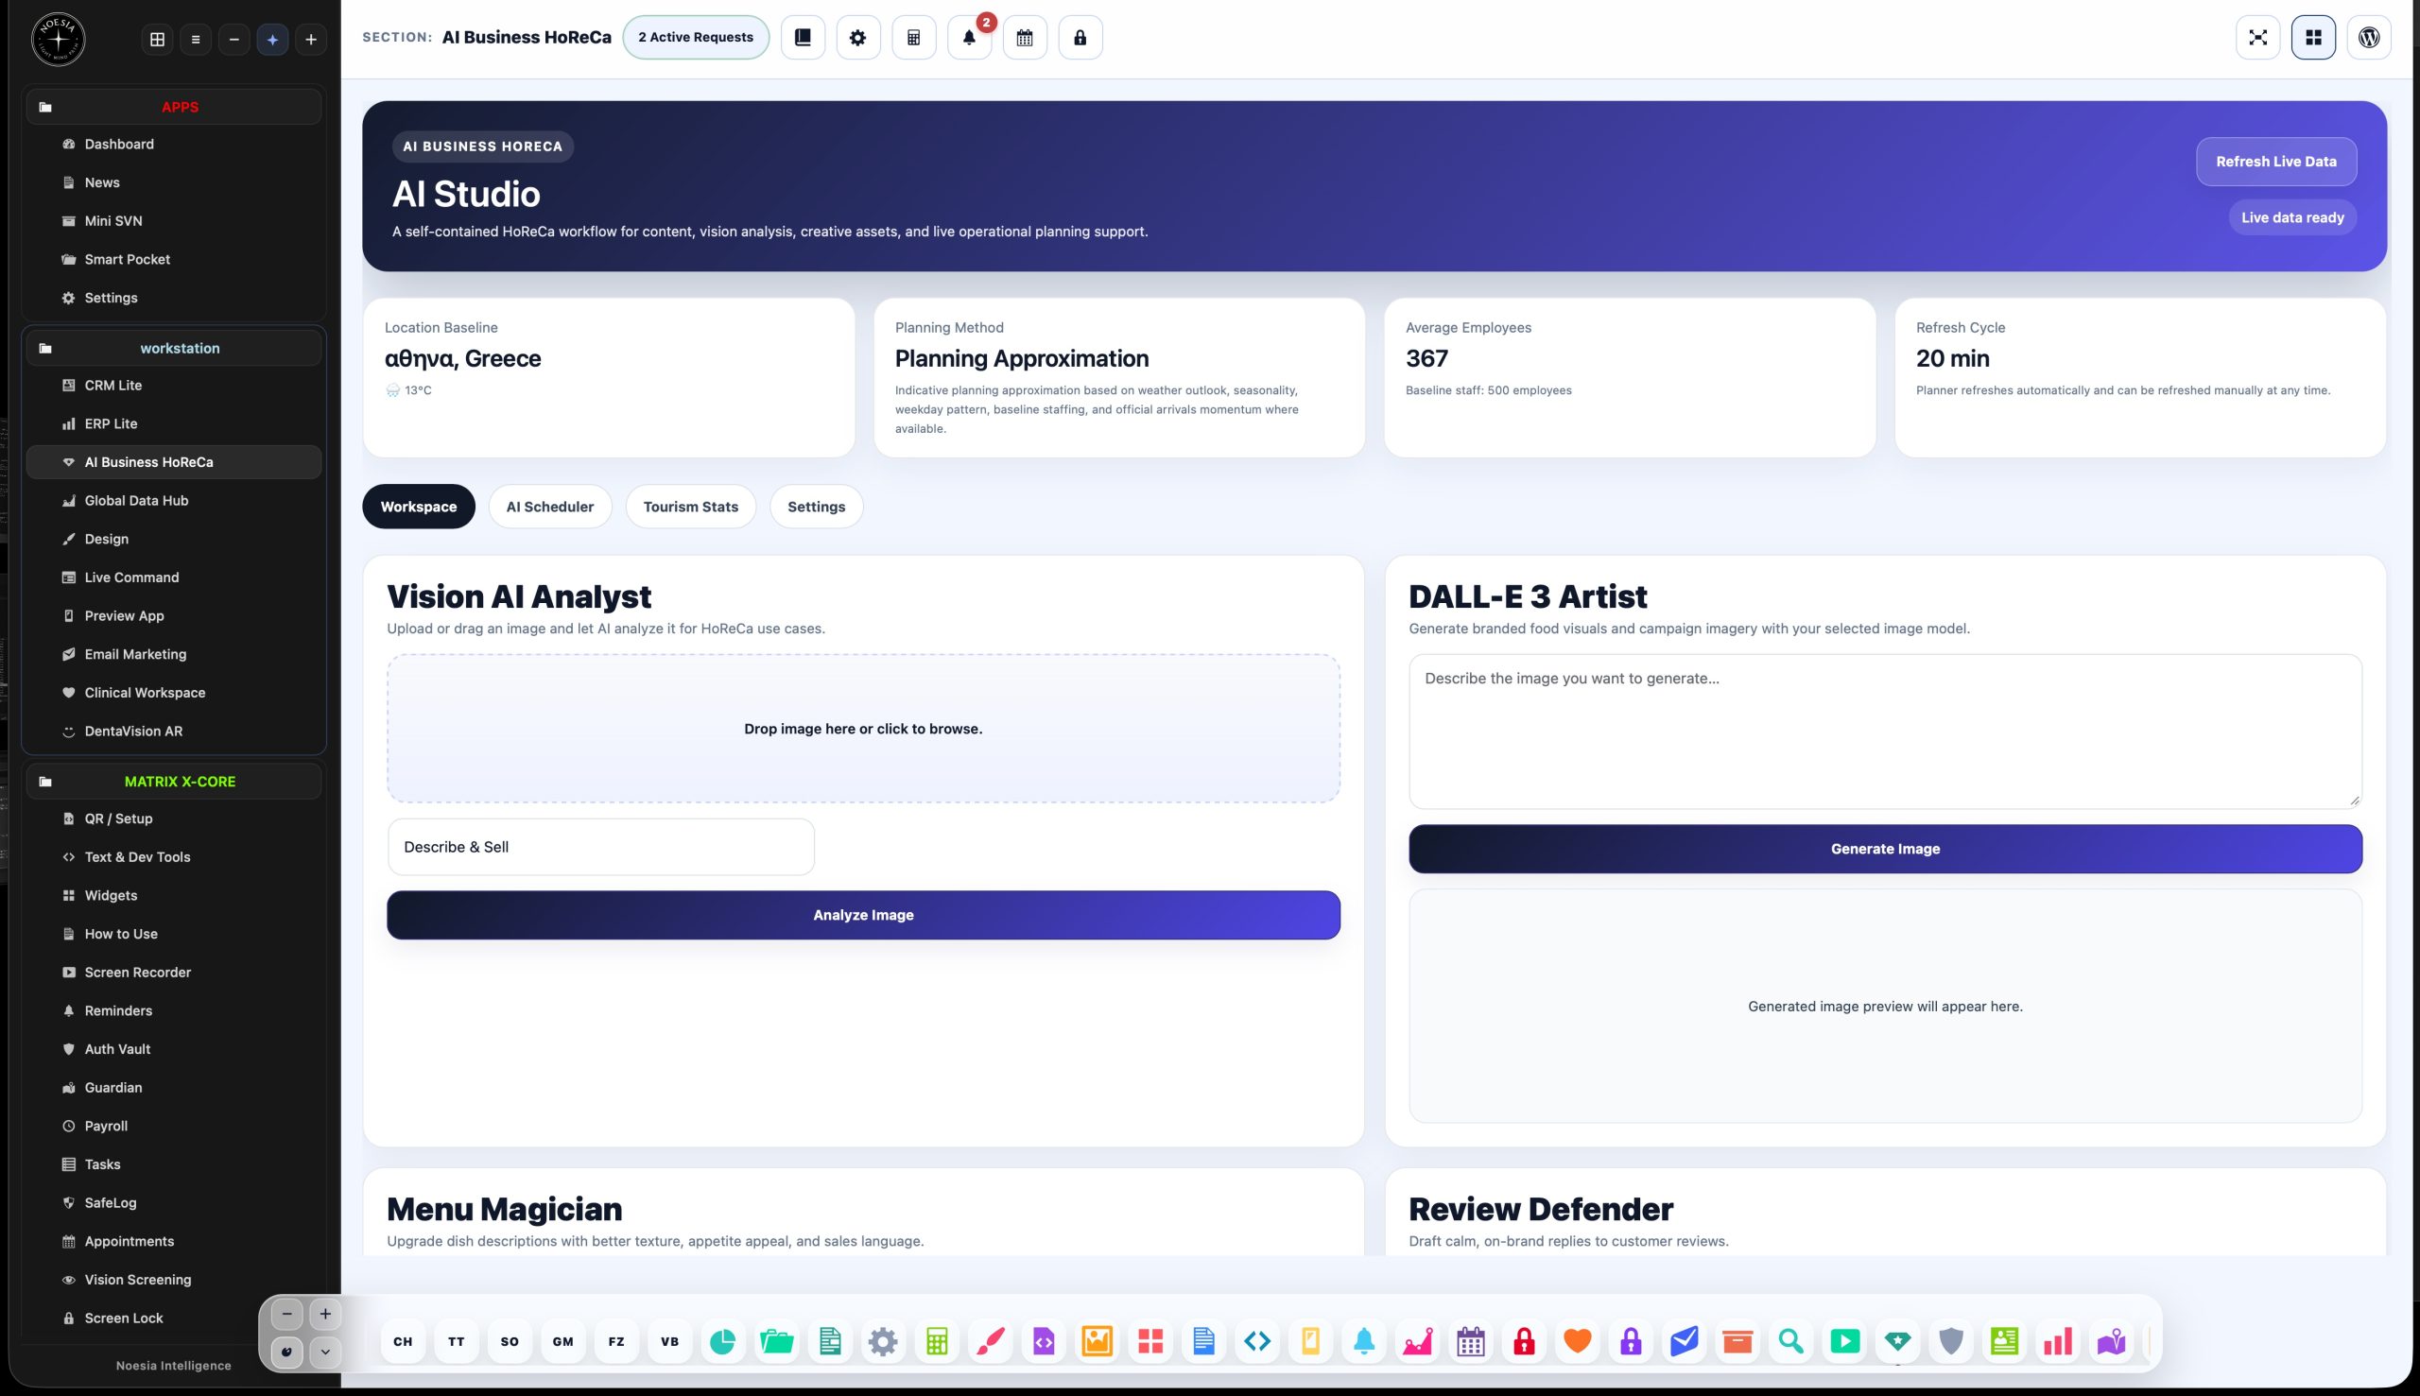Click the four-squares grid icon at top right
Screen dimensions: 2420x1396
pyautogui.click(x=2313, y=38)
